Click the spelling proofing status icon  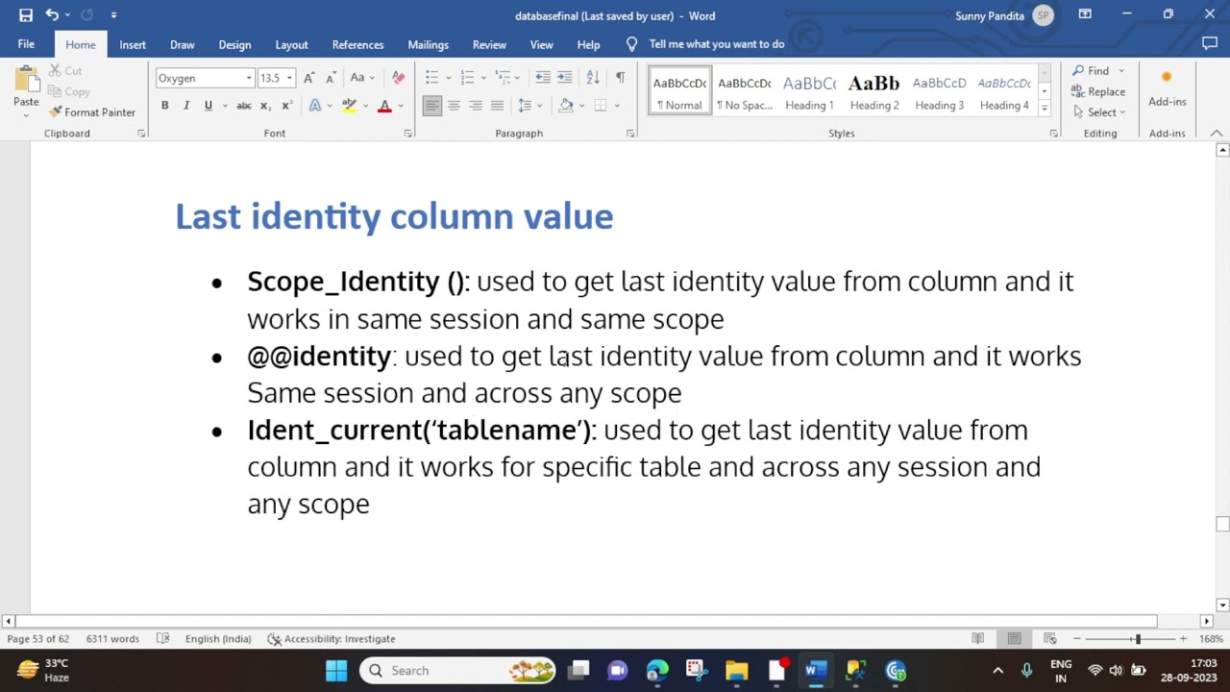click(163, 639)
